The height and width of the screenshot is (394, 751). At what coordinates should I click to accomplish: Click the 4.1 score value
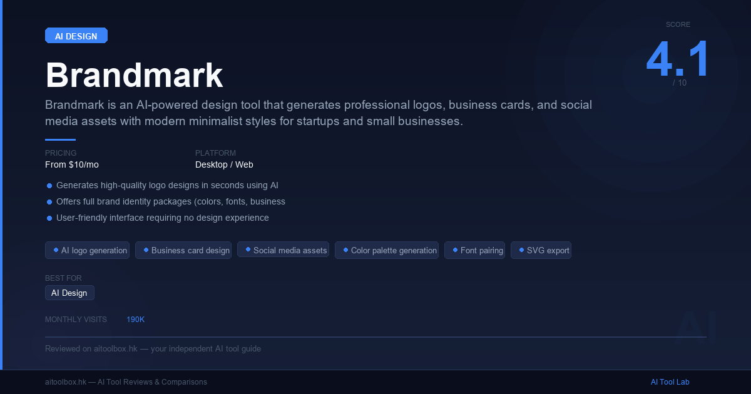click(678, 59)
